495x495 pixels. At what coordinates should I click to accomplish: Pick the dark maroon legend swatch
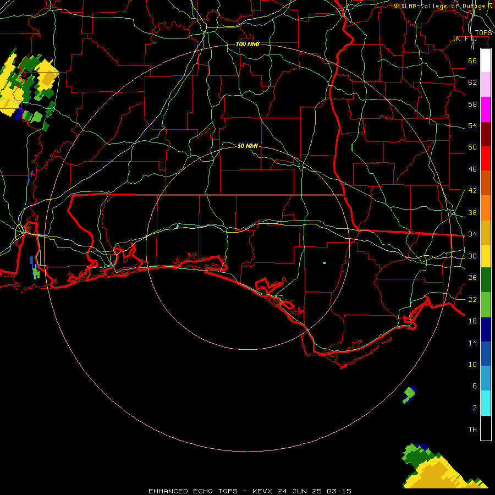(x=486, y=134)
